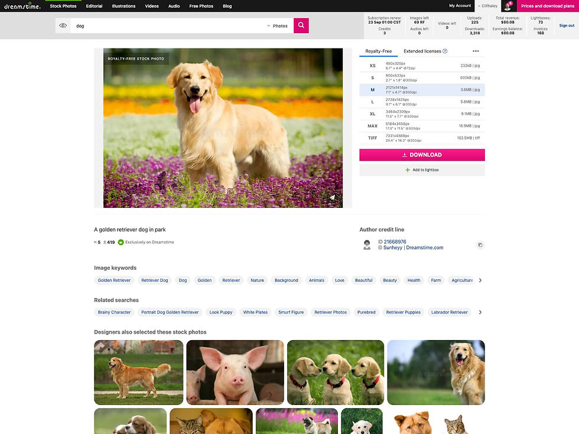Click the Uploads 225 counter
Screen dimensions: 579x434
[474, 20]
